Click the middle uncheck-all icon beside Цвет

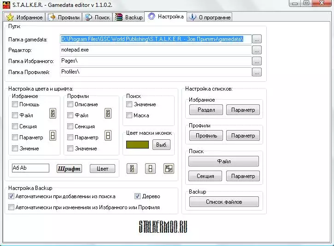(150, 169)
